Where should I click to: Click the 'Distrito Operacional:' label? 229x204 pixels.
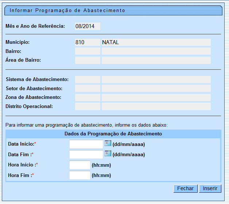pyautogui.click(x=29, y=106)
